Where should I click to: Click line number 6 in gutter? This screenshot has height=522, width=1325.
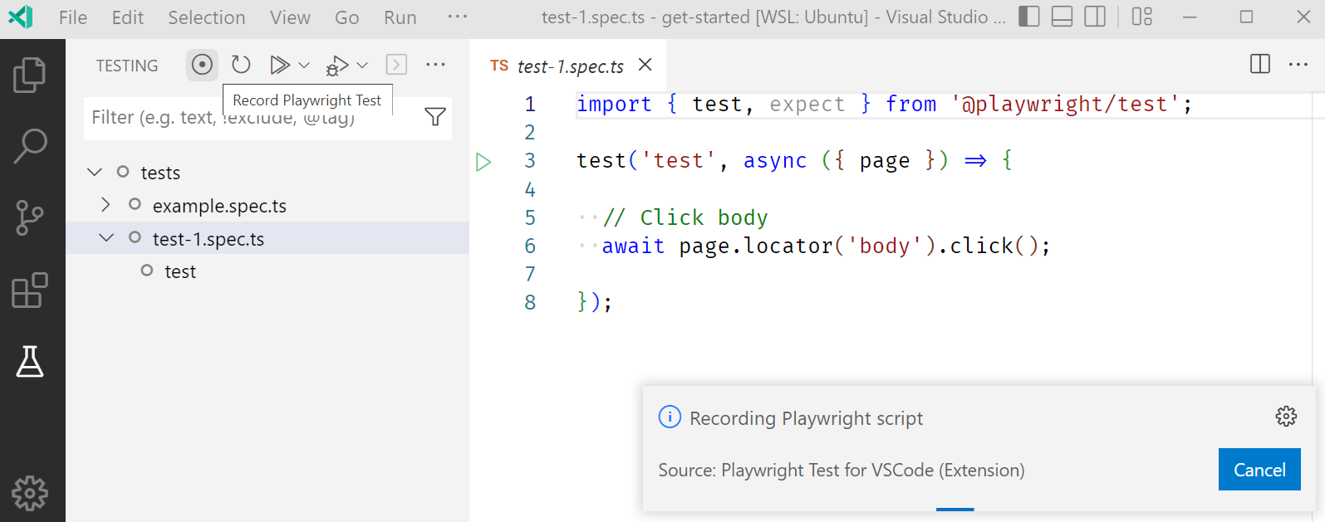(530, 246)
